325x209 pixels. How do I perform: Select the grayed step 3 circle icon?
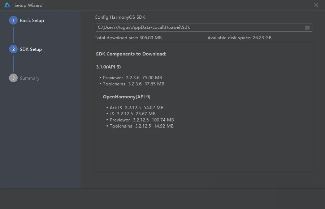[13, 78]
